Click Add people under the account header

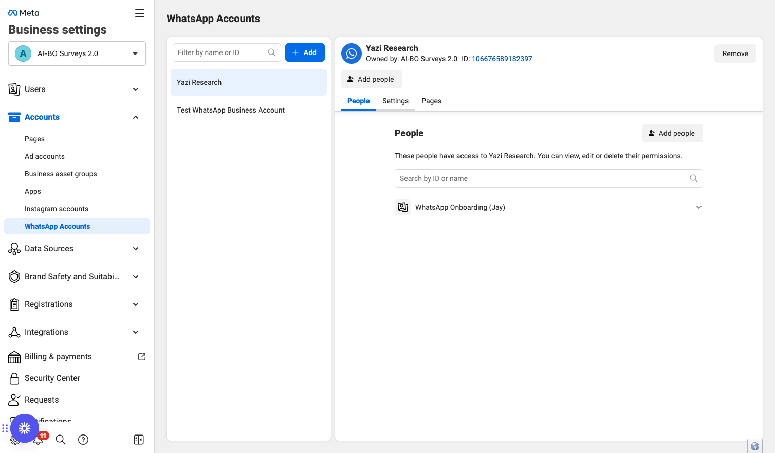[x=371, y=79]
